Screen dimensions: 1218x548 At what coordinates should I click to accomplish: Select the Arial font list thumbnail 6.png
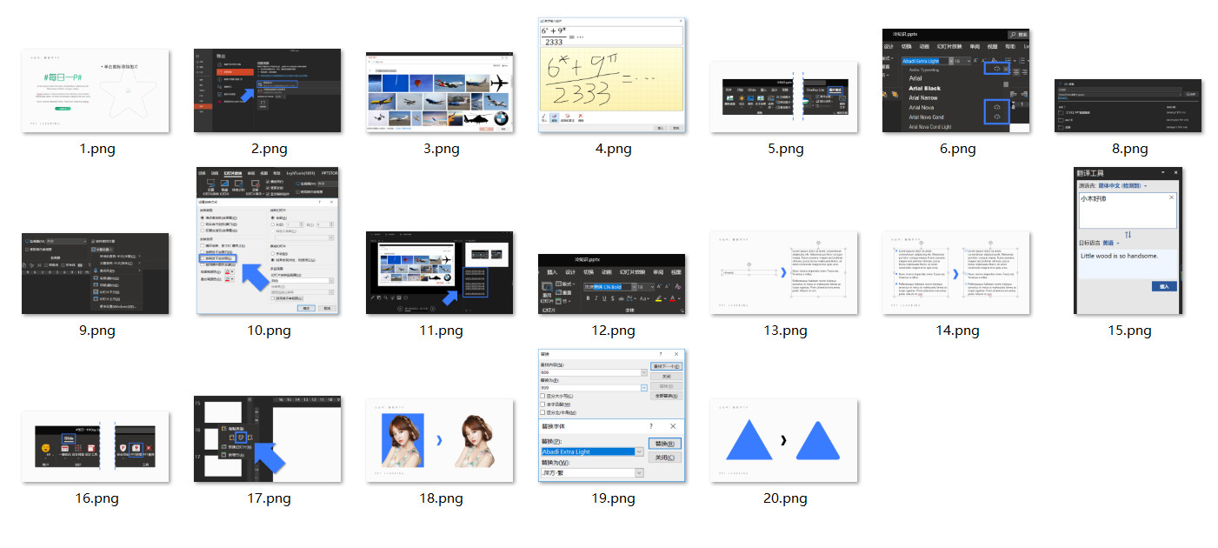956,81
